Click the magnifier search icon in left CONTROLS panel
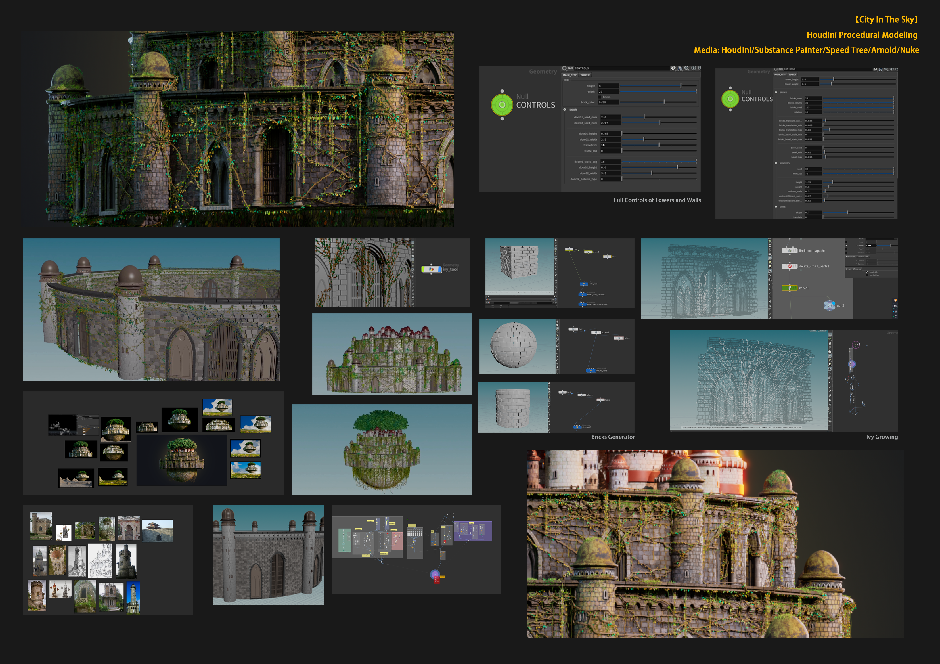 pos(687,68)
